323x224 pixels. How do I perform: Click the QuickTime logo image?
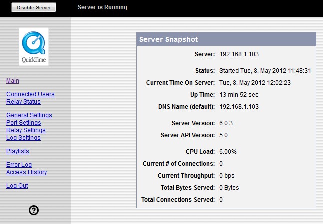[34, 47]
